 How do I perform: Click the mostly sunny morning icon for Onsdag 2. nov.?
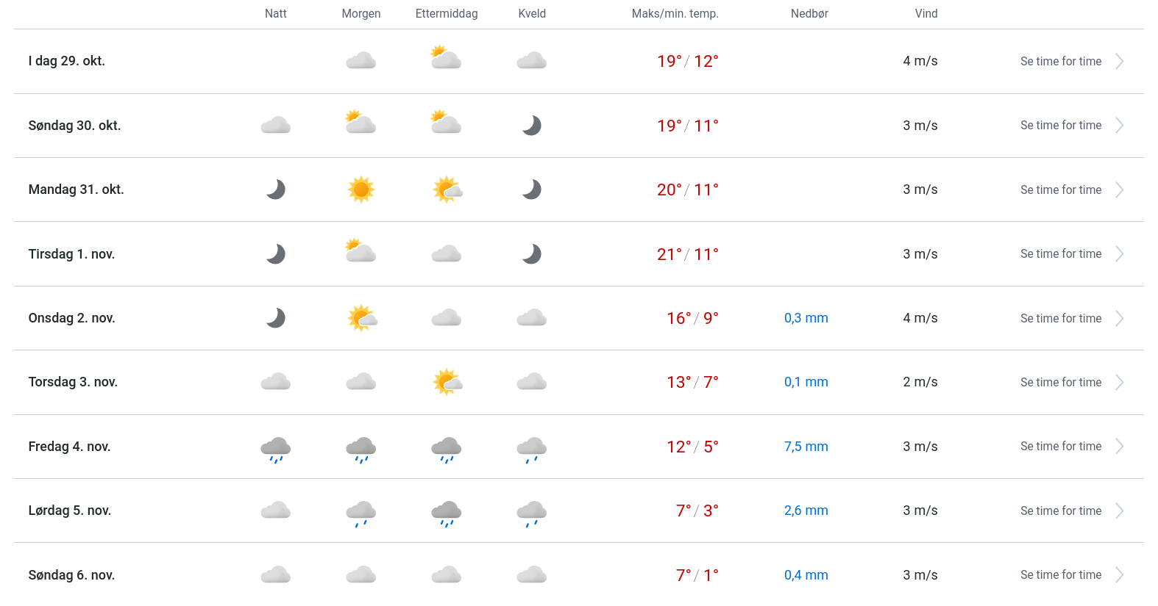click(x=362, y=318)
